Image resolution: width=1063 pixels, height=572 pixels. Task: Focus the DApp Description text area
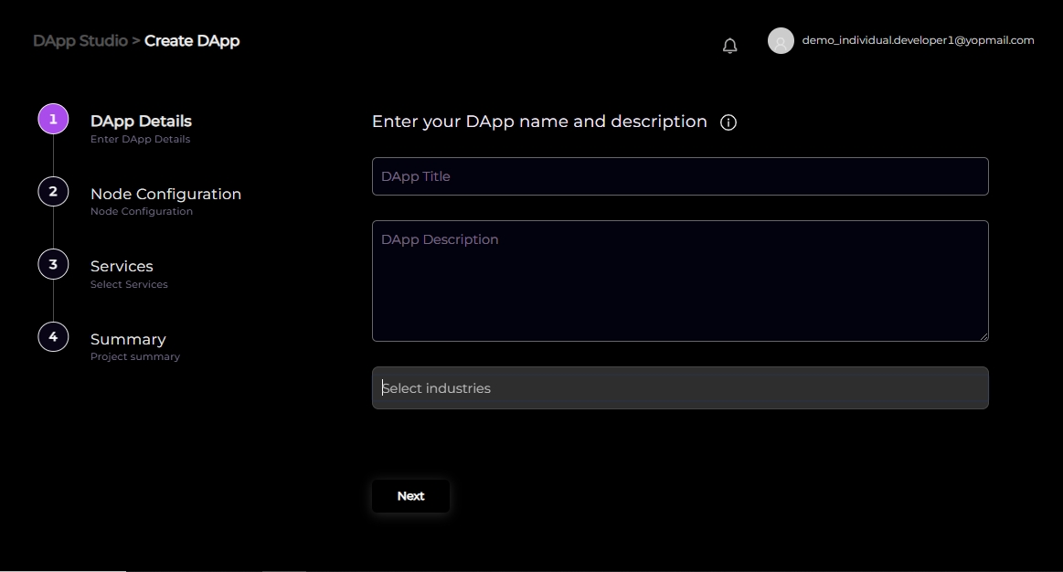(680, 281)
